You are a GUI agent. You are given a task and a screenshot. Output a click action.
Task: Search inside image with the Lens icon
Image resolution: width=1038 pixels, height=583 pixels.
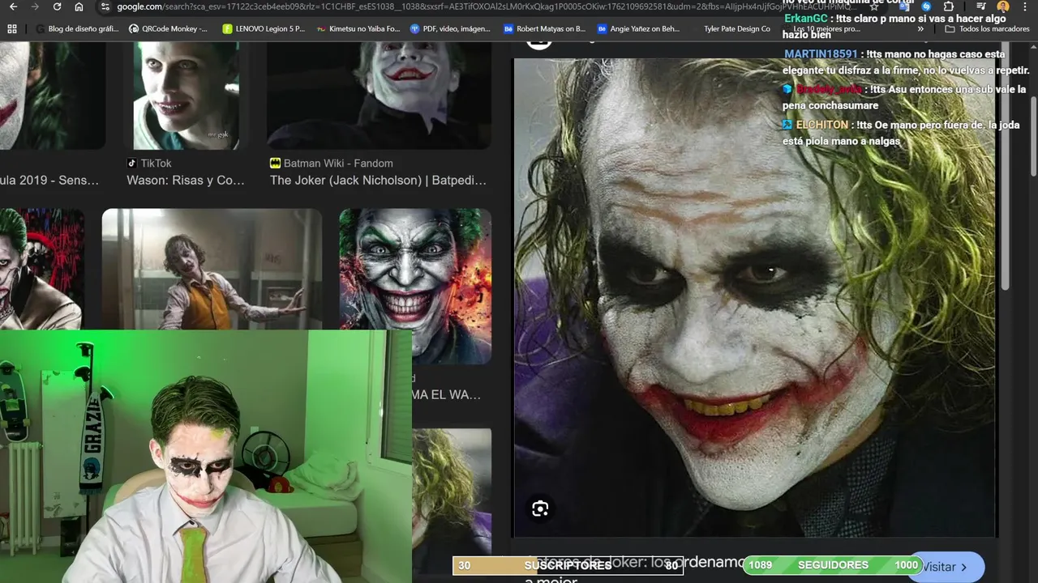coord(540,509)
